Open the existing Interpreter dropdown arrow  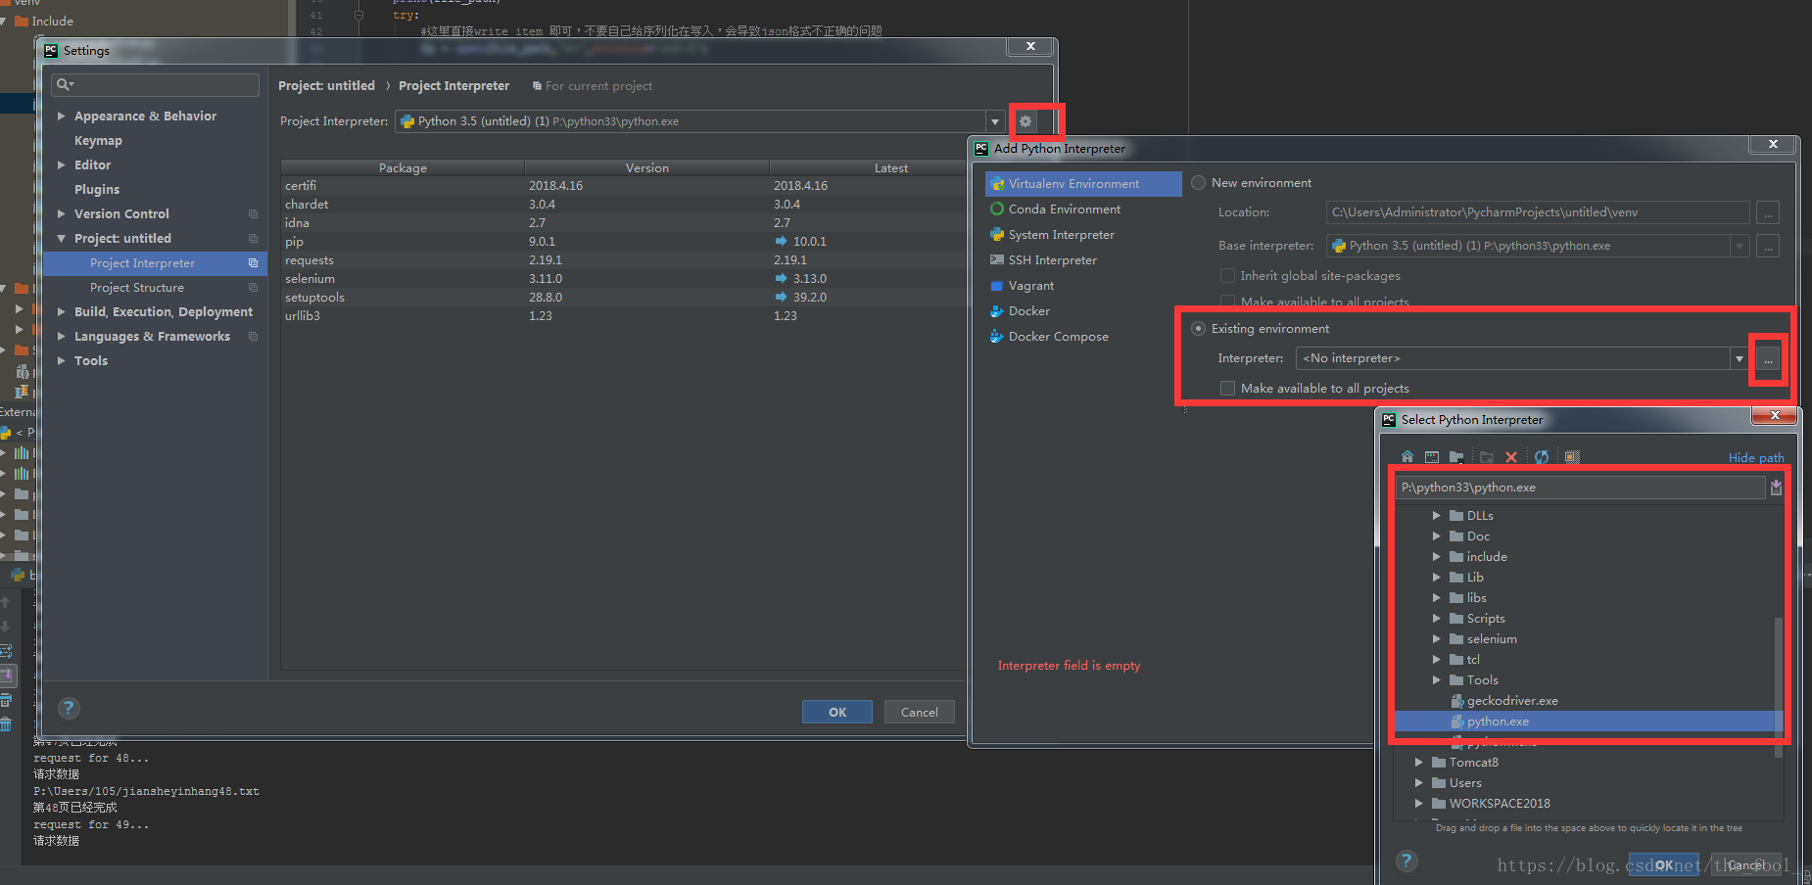[1740, 359]
